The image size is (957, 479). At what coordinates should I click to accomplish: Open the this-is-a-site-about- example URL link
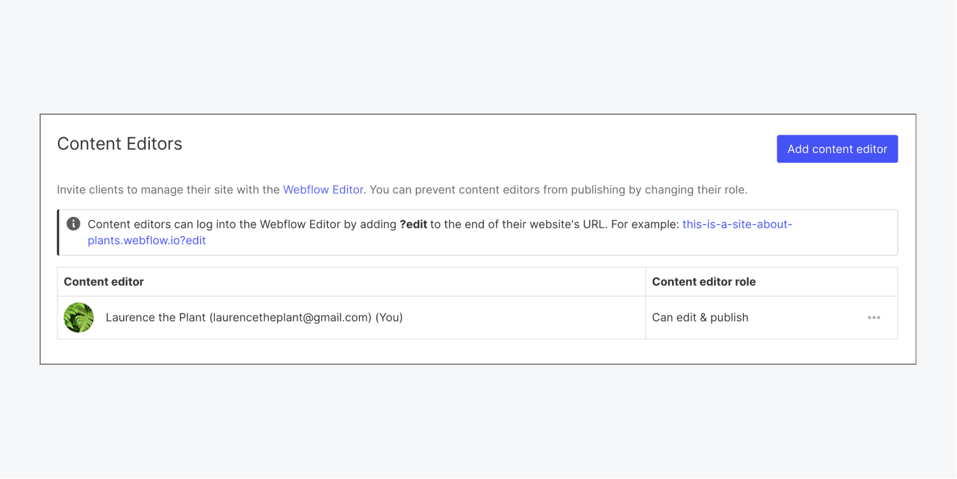click(737, 225)
